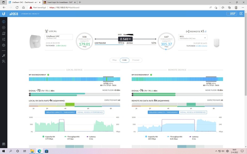Screen dimensions: 247x154
Task: Click the local throughput capacity gauge 179.01
Action: [84, 41]
